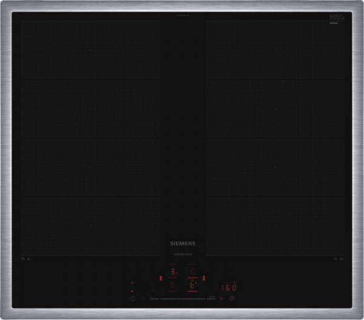This screenshot has width=364, height=320.
Task: Toggle the right flex zone red bar
Action: pos(204,279)
